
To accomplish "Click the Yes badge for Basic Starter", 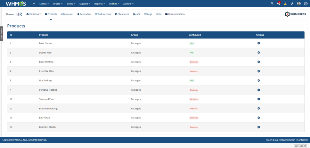I will (191, 43).
